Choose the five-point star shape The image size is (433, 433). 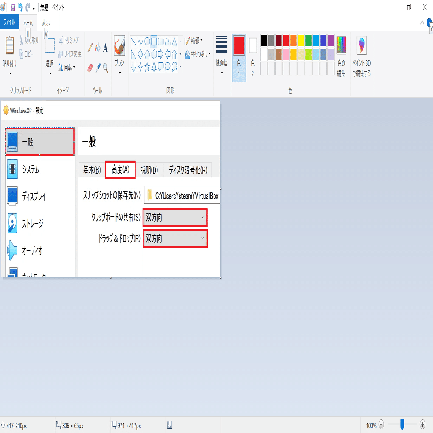(x=147, y=67)
